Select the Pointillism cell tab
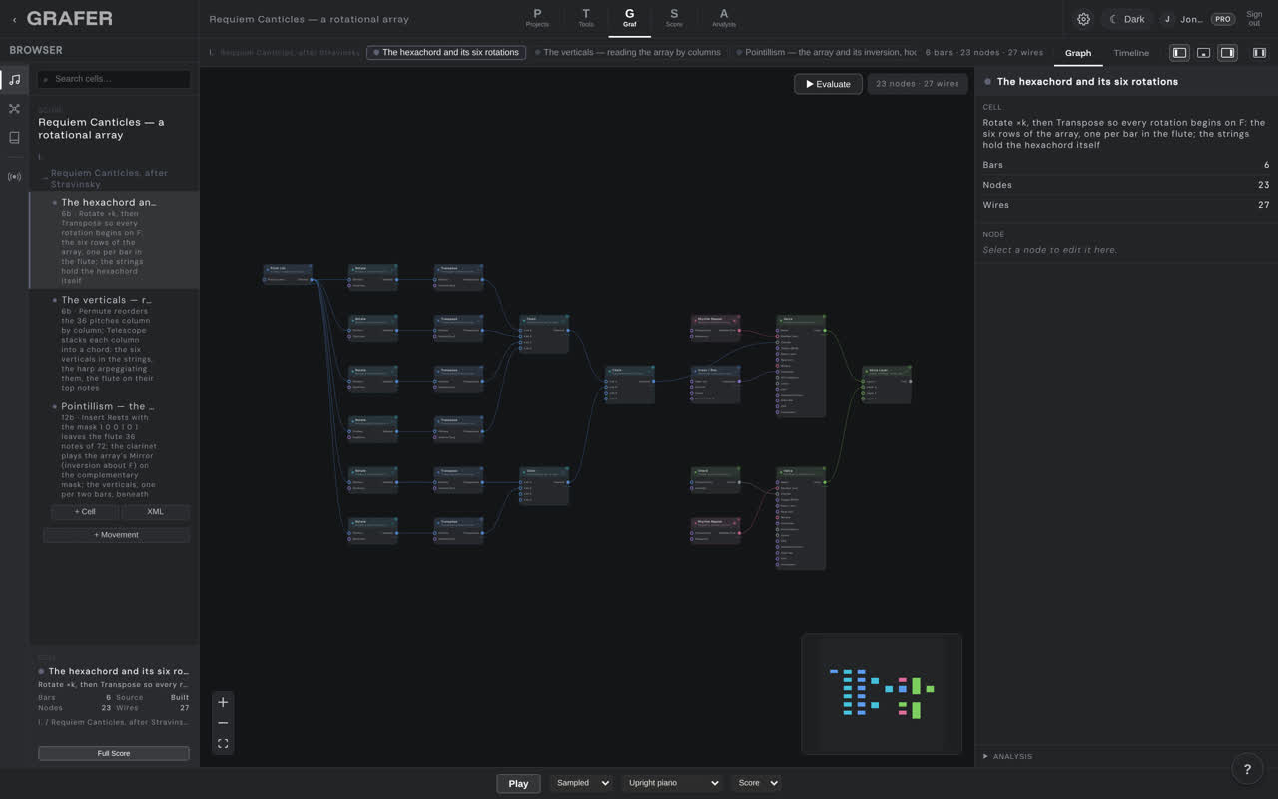 click(x=825, y=52)
